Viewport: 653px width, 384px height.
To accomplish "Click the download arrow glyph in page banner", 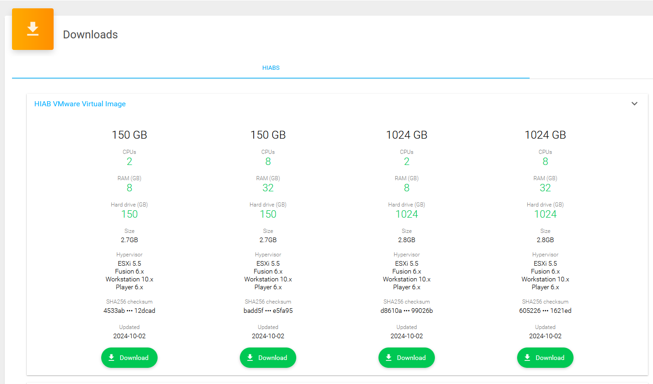I will pos(32,29).
